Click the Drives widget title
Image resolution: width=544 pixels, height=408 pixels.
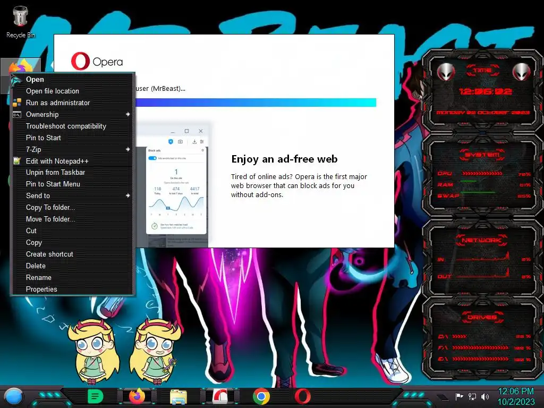click(x=482, y=317)
